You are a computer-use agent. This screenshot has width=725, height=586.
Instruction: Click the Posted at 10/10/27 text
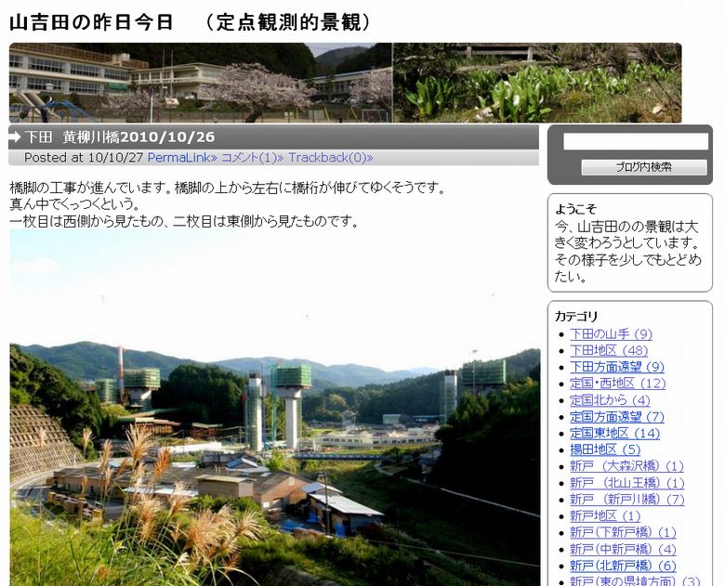pos(84,158)
